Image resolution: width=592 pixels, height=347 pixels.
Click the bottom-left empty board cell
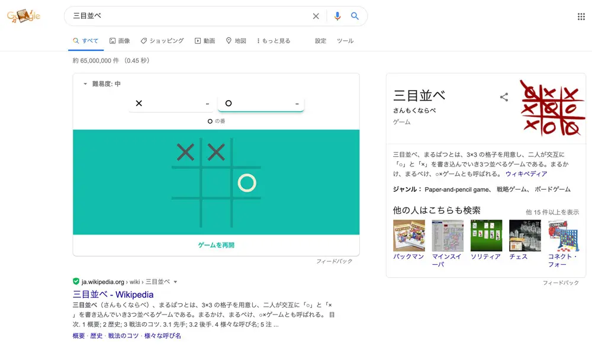[186, 213]
